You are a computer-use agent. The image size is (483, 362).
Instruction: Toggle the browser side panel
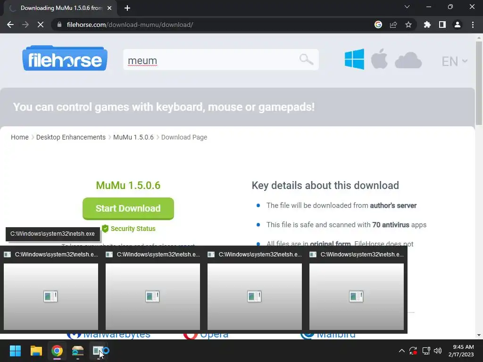442,25
